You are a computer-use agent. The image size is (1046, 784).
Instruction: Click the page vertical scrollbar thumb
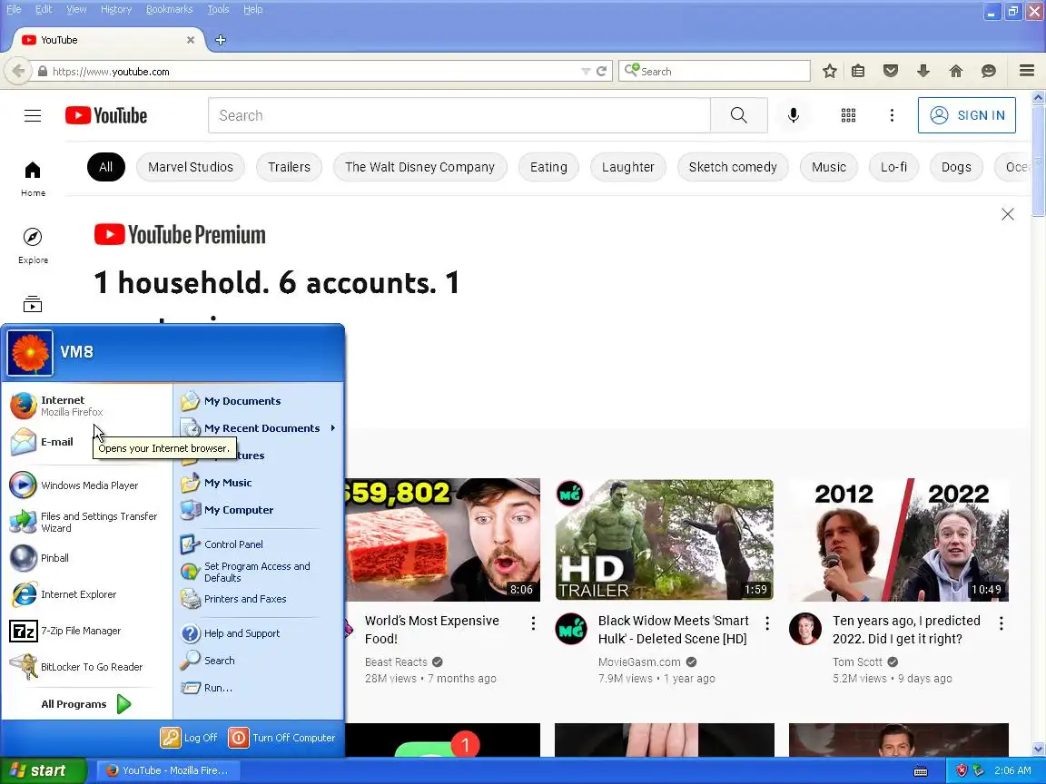click(x=1038, y=159)
